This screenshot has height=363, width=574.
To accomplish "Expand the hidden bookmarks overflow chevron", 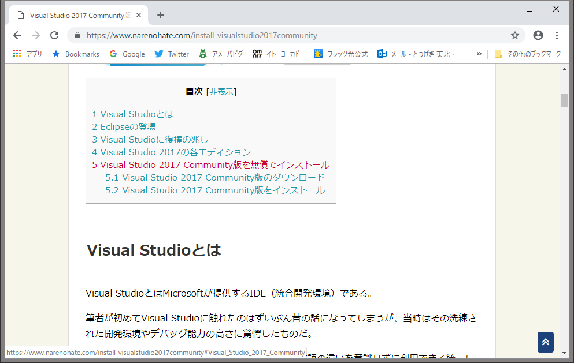I will pos(479,54).
